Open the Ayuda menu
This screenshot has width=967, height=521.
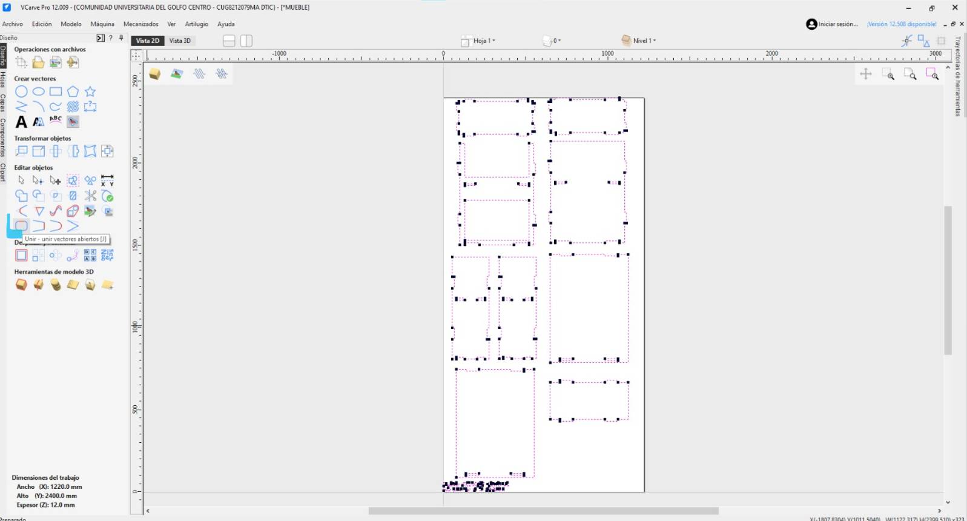pos(226,24)
